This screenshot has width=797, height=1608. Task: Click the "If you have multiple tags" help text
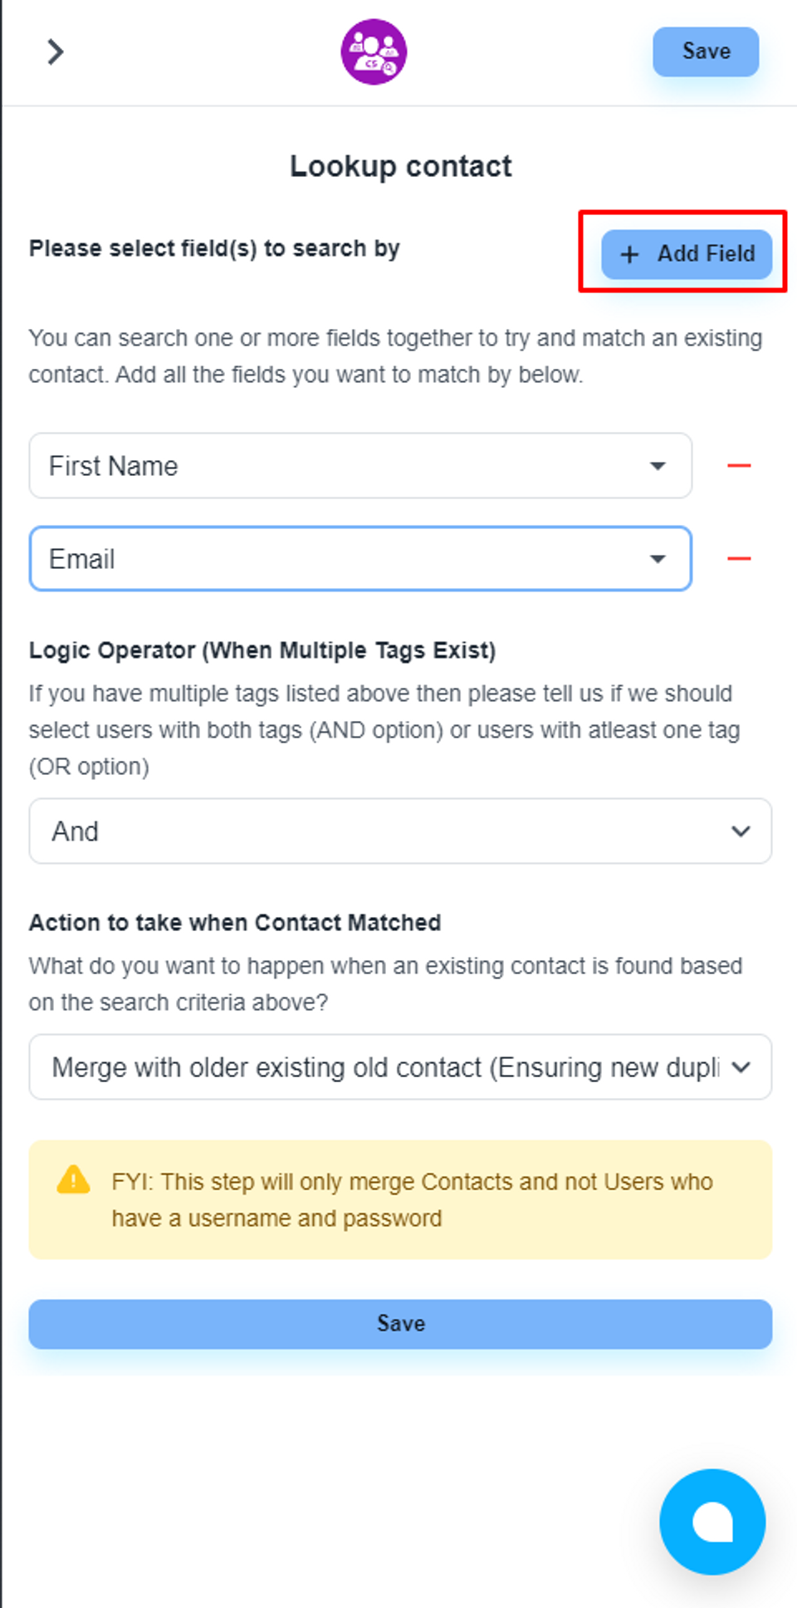coord(384,730)
